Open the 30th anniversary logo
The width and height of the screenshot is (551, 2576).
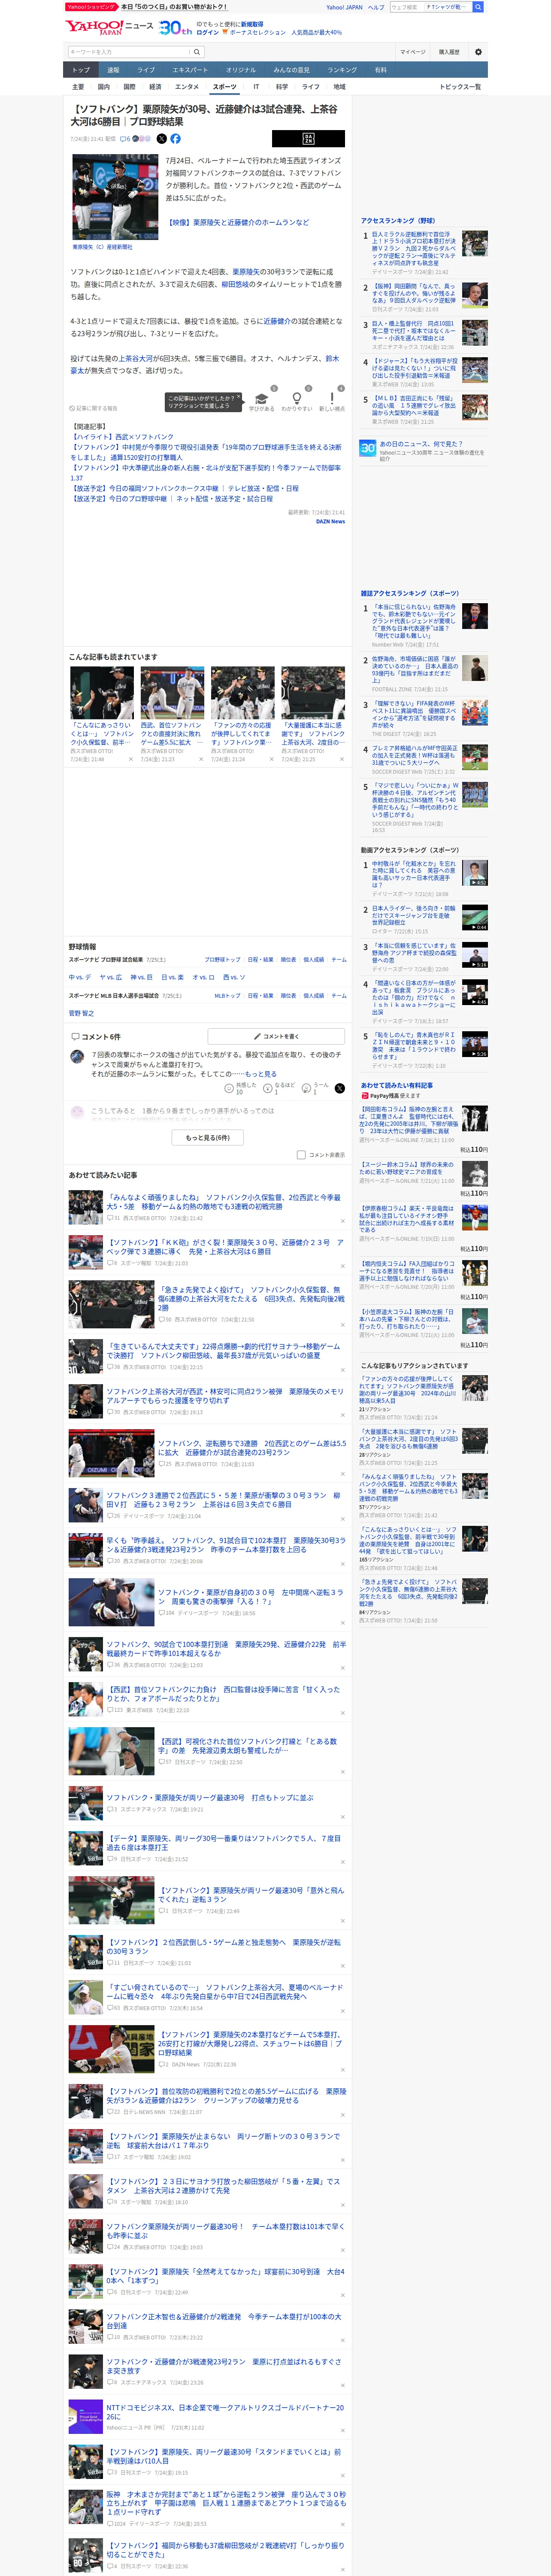tap(175, 27)
